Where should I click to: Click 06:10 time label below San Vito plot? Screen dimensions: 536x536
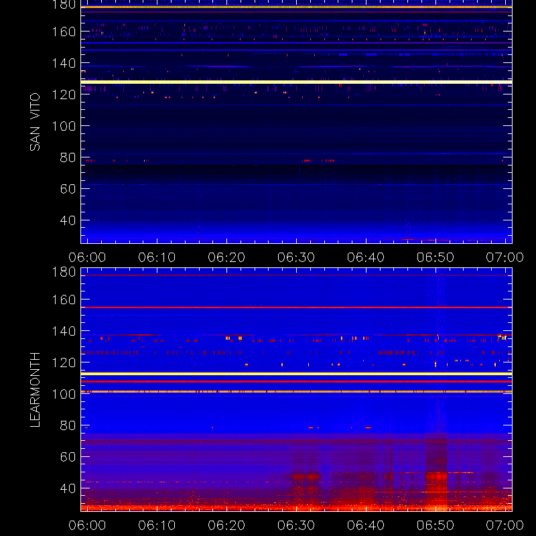pos(157,257)
